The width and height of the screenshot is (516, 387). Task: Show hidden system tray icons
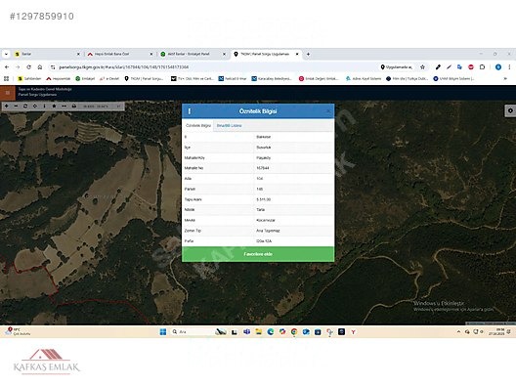pos(458,332)
